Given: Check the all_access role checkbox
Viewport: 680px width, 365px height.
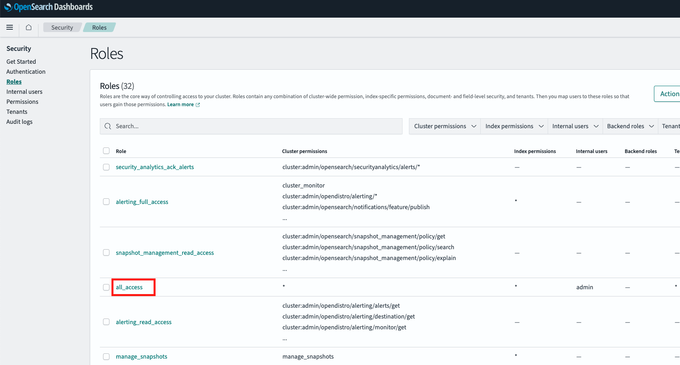Looking at the screenshot, I should coord(106,287).
